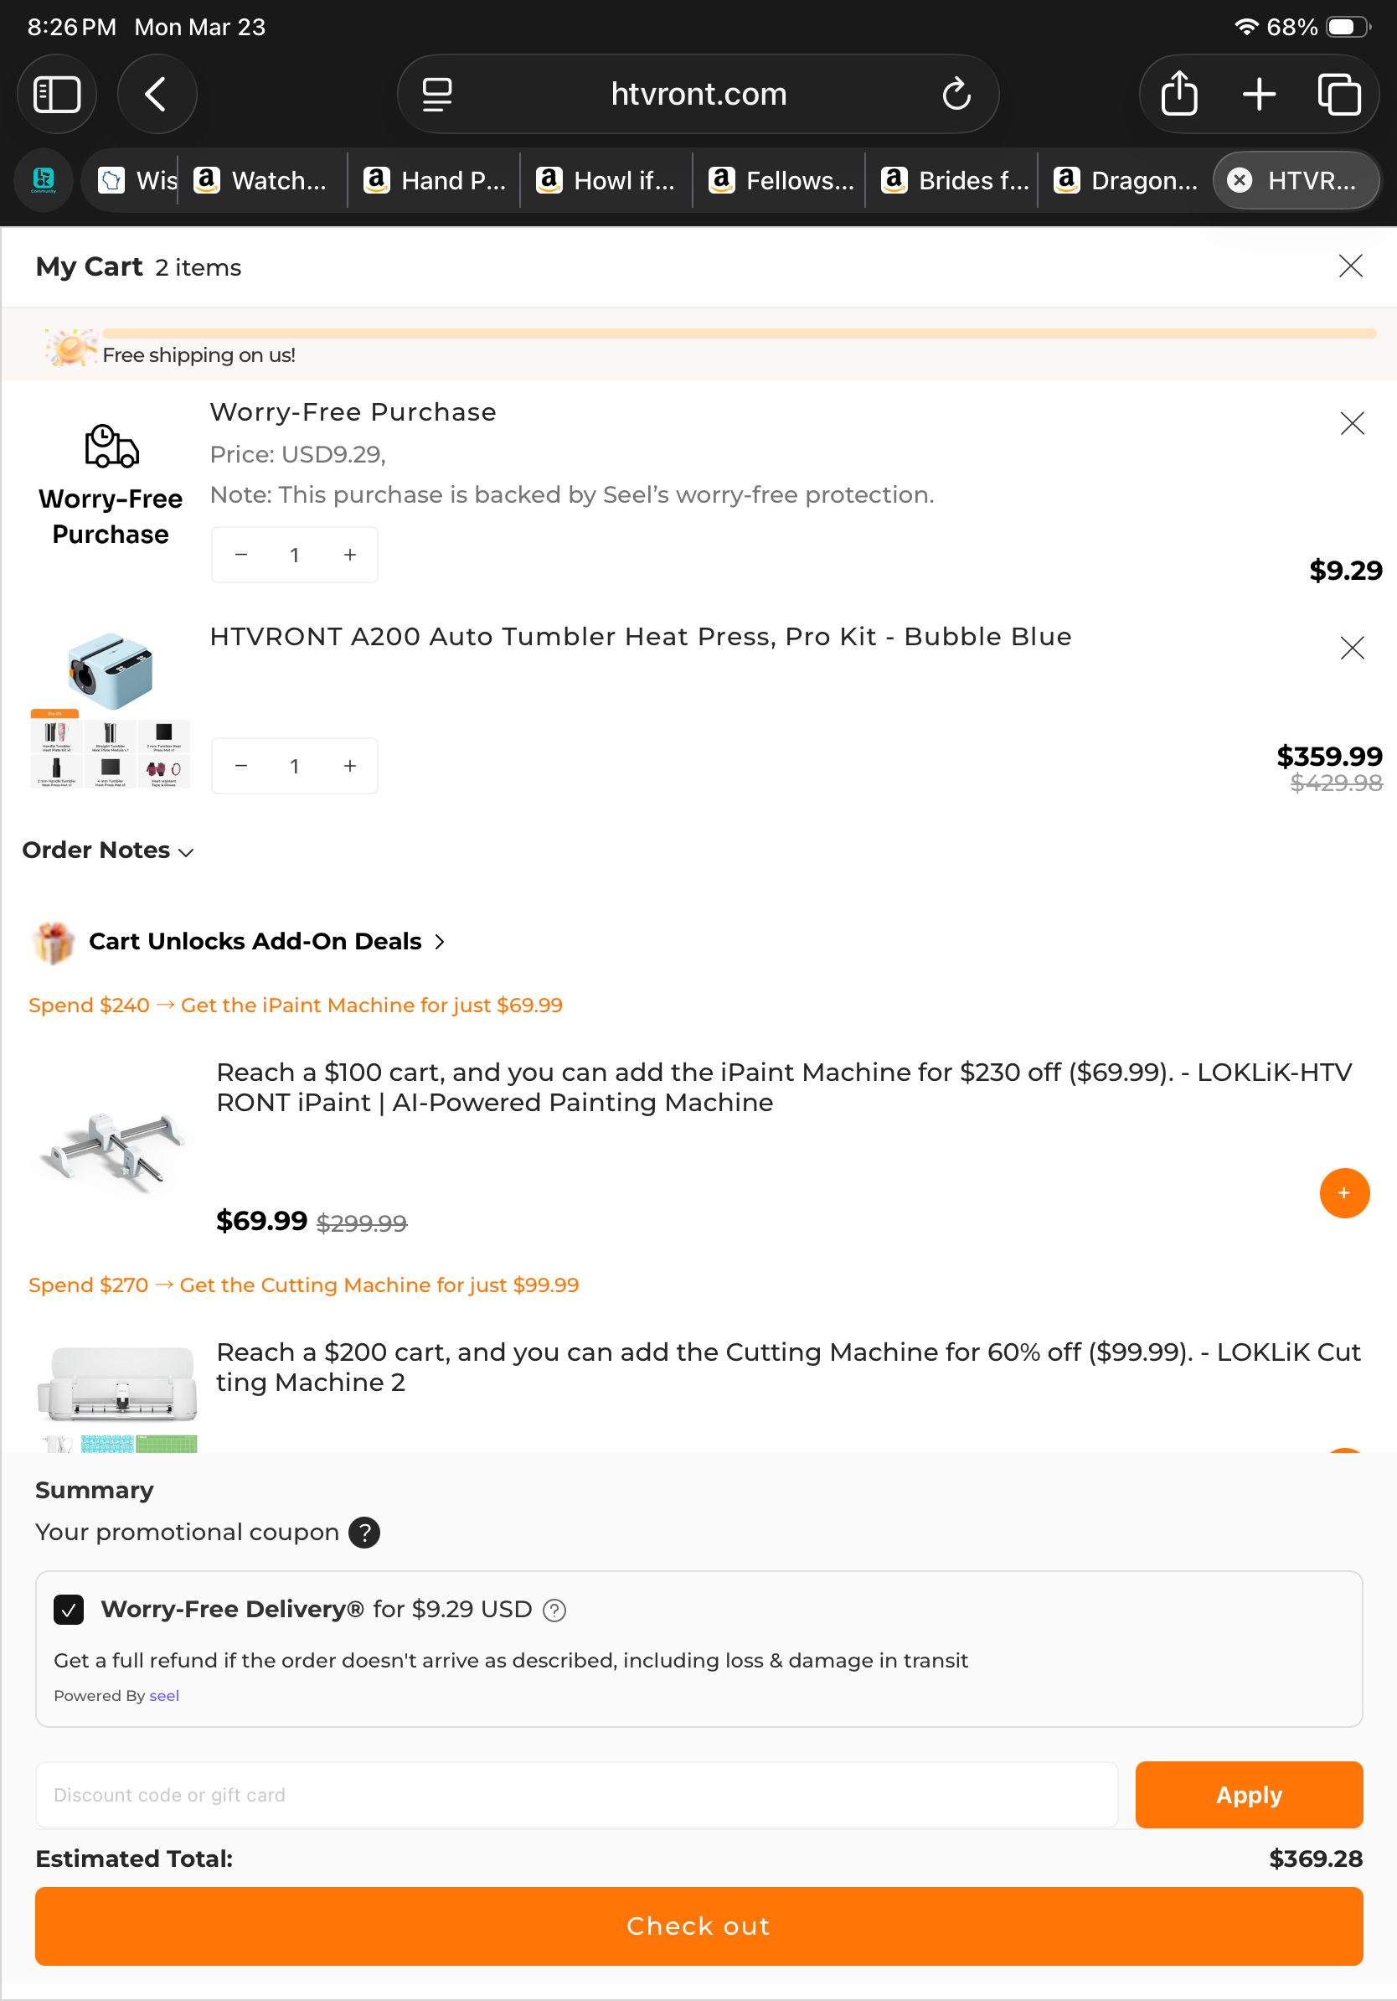
Task: Switch to the Fellowes browser tab
Action: (781, 180)
